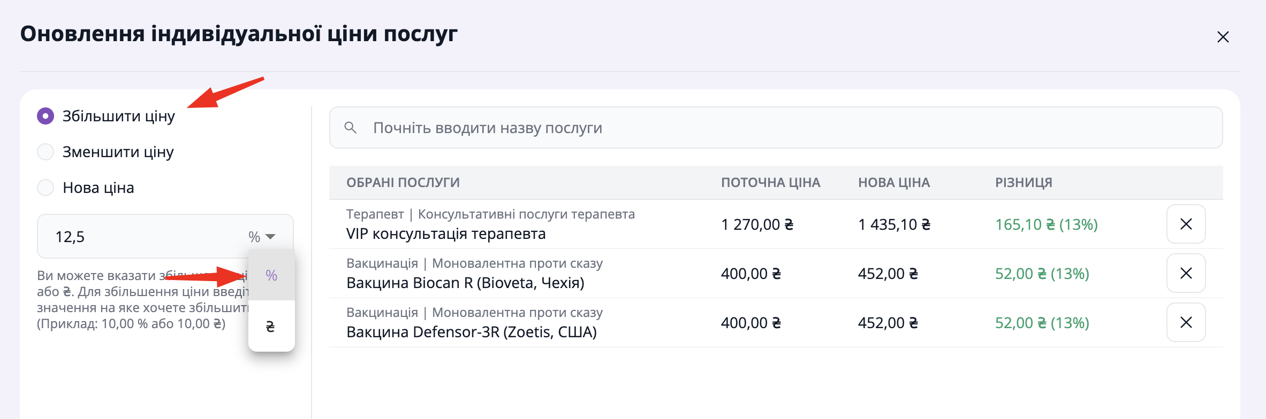1266x419 pixels.
Task: Remove Вакцина Defensor-3R service row
Action: tap(1186, 322)
